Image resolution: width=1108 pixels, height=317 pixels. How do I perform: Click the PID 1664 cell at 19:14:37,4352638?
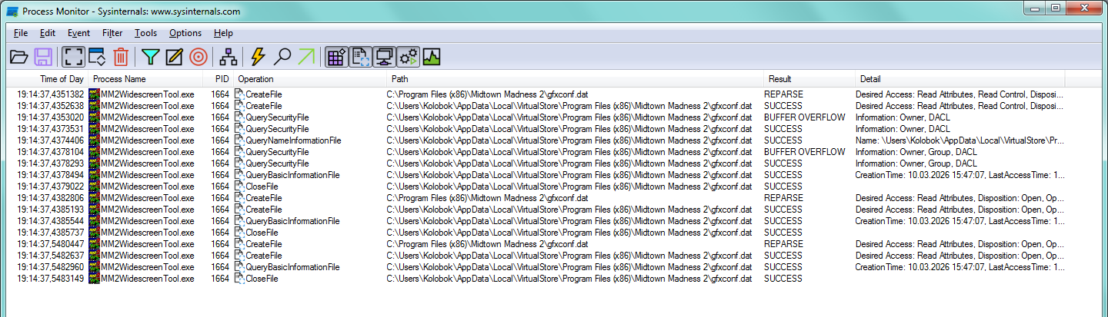tap(220, 106)
